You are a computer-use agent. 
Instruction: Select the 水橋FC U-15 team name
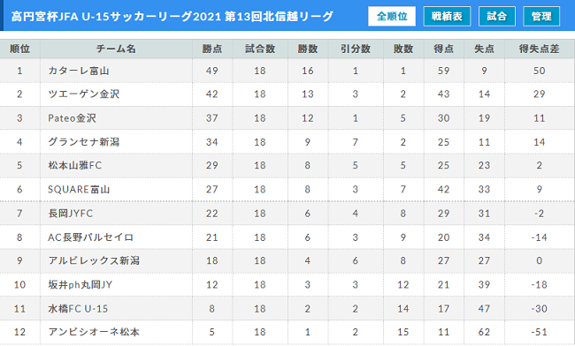click(78, 309)
